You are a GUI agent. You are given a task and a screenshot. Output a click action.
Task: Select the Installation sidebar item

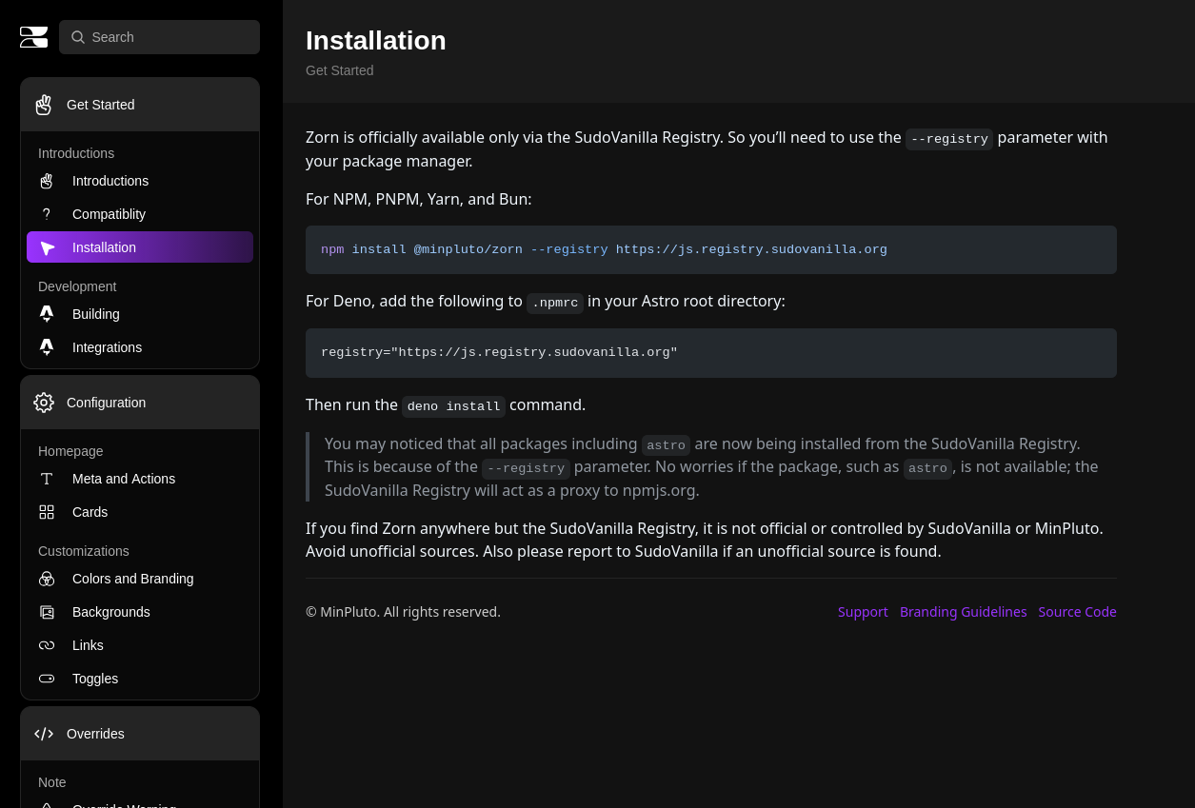point(140,247)
